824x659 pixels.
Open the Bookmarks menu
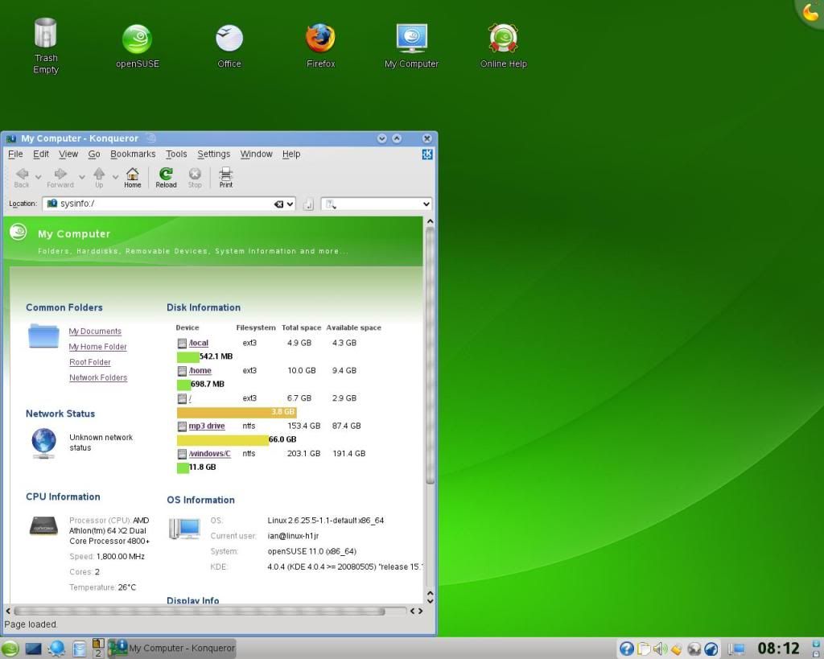coord(133,154)
